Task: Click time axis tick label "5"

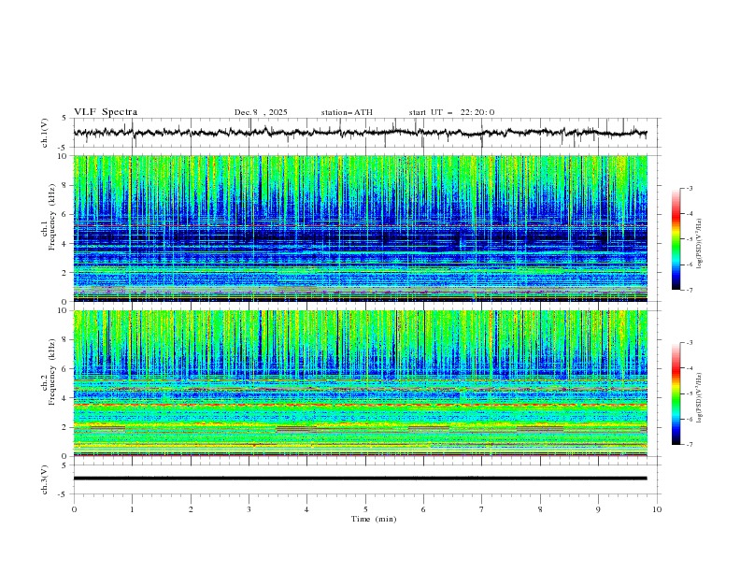Action: 365,509
